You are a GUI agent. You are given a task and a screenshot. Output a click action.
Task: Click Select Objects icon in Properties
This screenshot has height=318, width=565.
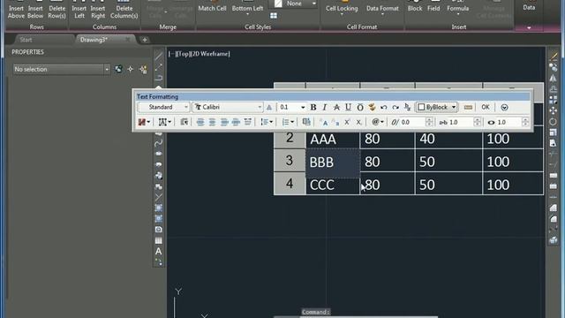pos(131,69)
